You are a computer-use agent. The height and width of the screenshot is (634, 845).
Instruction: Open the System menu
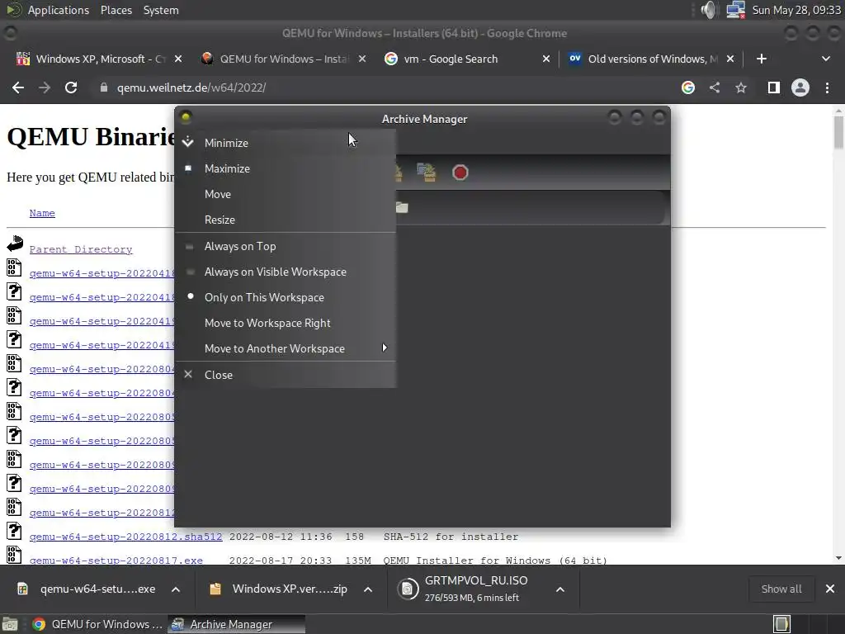[161, 10]
